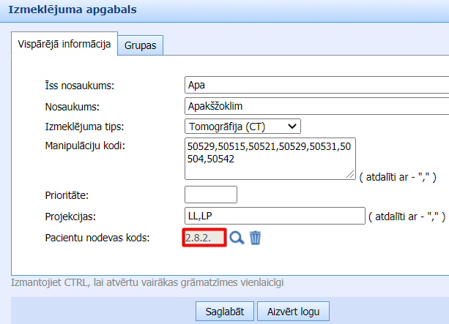Image resolution: width=449 pixels, height=324 pixels.
Task: Click the CTRL bookmarks hint text
Action: coord(149,282)
